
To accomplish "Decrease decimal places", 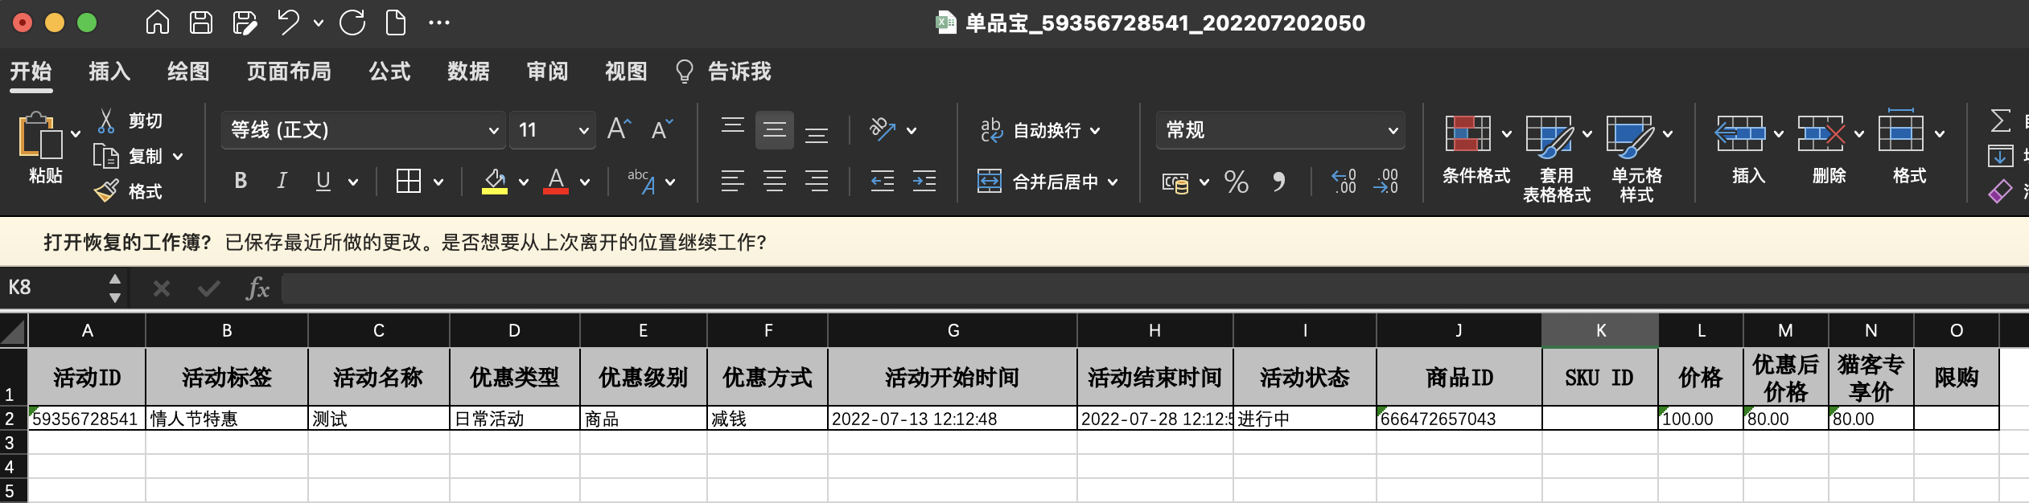I will coord(1385,182).
